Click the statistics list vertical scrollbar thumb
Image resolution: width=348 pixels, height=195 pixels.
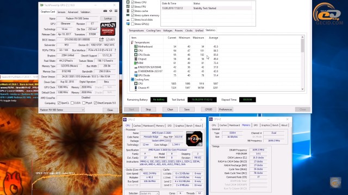[302, 45]
